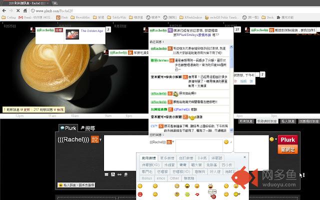Open the RPlurkSmileys bookmark folder
This screenshot has height=200, width=320.
pos(191,17)
